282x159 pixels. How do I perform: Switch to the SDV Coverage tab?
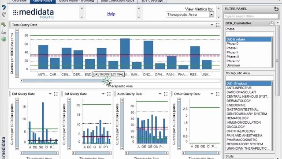tap(152, 1)
